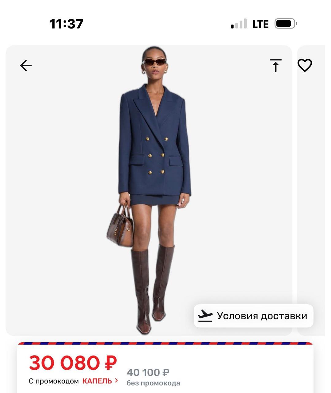The height and width of the screenshot is (393, 331).
Task: Go back using the left arrow icon
Action: (x=26, y=65)
